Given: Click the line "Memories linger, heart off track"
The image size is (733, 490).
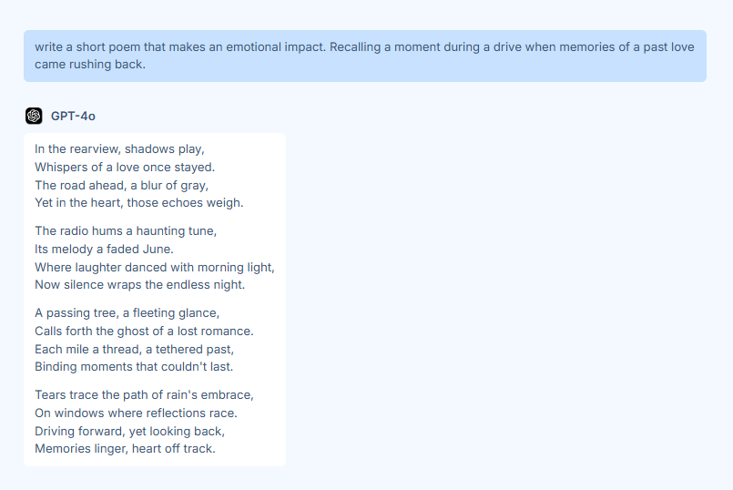Looking at the screenshot, I should point(125,449).
